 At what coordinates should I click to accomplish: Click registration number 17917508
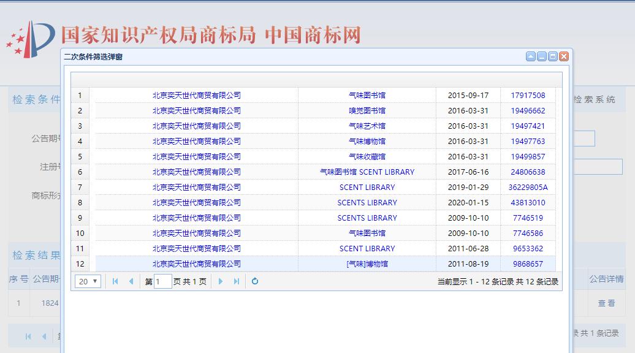pos(528,96)
